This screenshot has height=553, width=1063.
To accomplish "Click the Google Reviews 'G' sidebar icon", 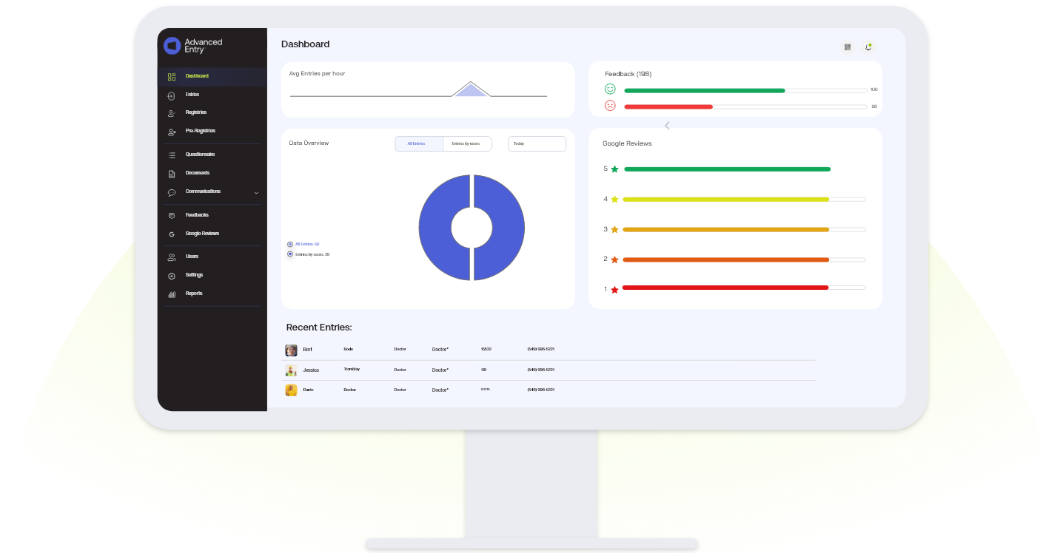I will point(172,234).
